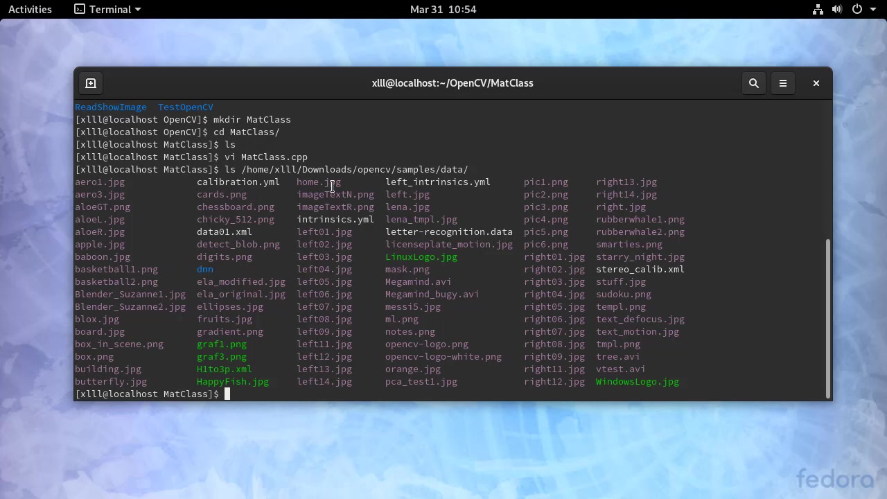Viewport: 887px width, 499px height.
Task: Open the terminal hamburger menu
Action: (783, 83)
